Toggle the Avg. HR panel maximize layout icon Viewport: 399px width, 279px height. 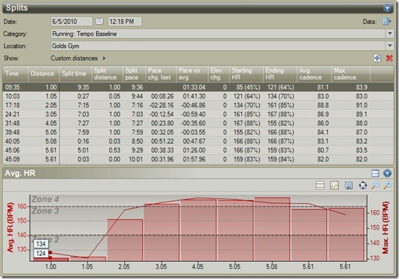(375, 173)
